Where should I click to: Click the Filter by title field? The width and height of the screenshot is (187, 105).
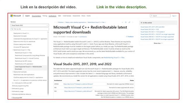tap(30, 29)
